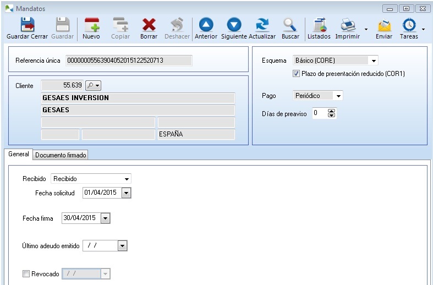Click the Referencia única text field
The height and width of the screenshot is (285, 433).
point(128,60)
